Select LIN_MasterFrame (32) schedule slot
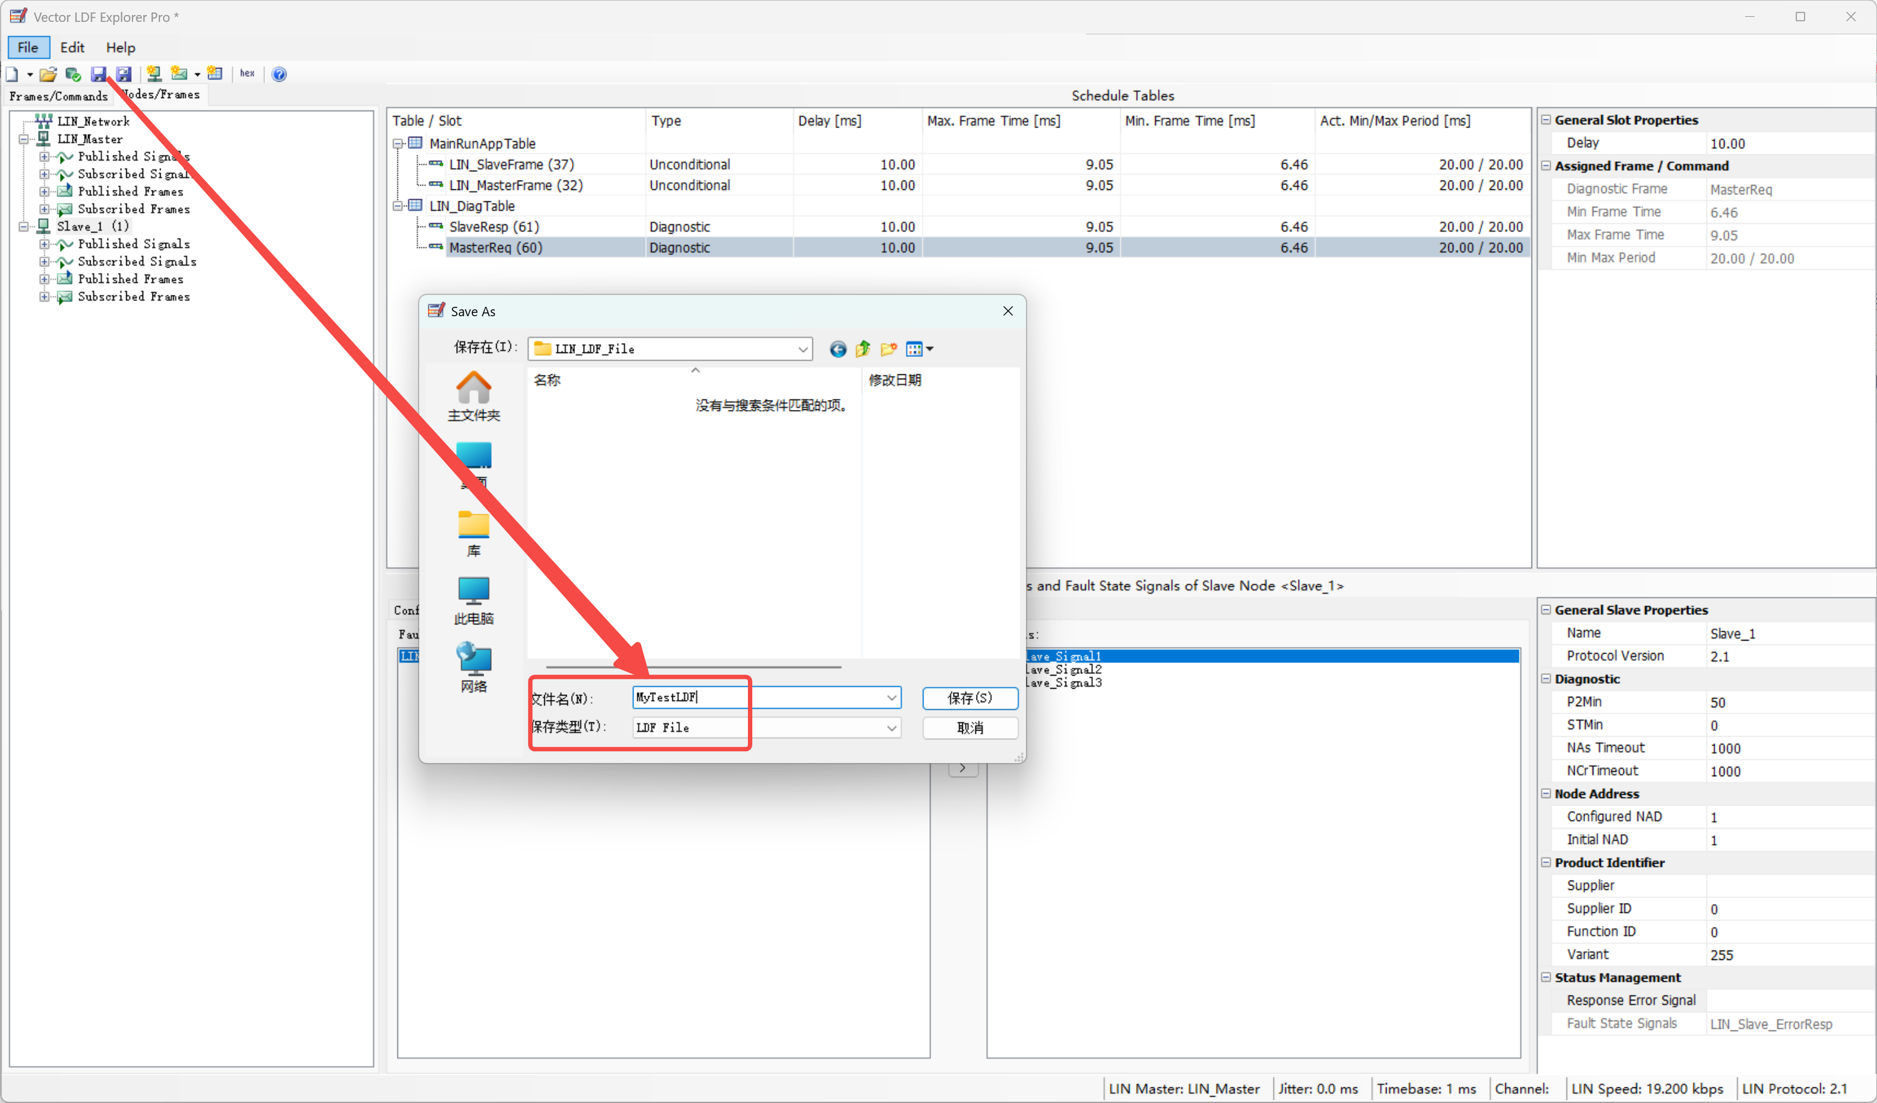1877x1103 pixels. coord(515,186)
